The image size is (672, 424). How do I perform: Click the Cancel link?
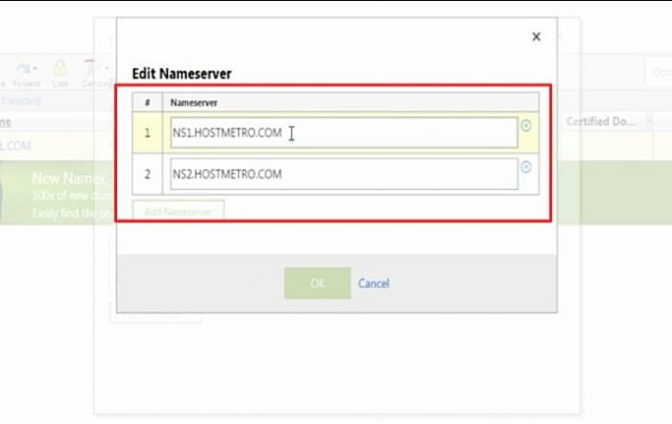tap(373, 284)
